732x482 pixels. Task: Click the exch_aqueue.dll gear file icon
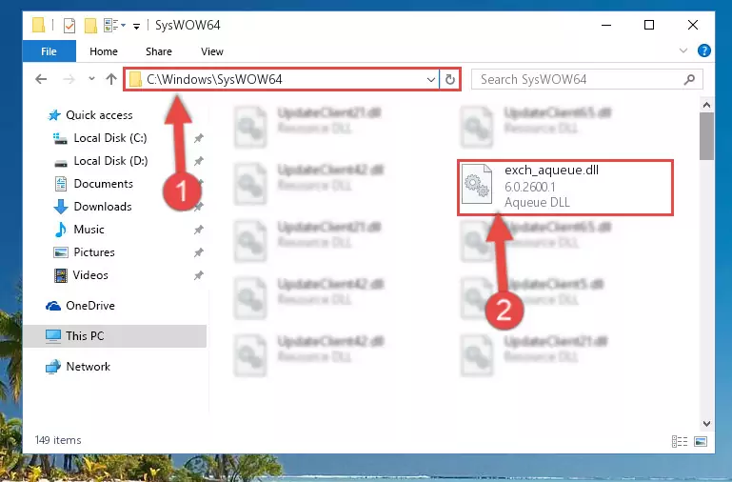[x=477, y=184]
